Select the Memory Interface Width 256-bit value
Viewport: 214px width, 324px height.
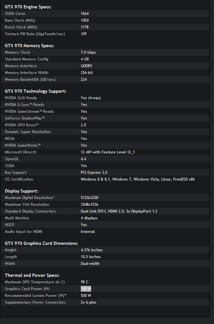pos(87,73)
